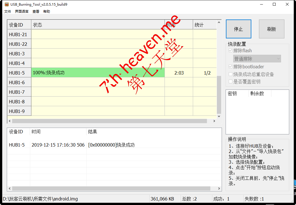The height and width of the screenshot is (205, 296).
Task: Click the 刷新 button
Action: pyautogui.click(x=271, y=29)
